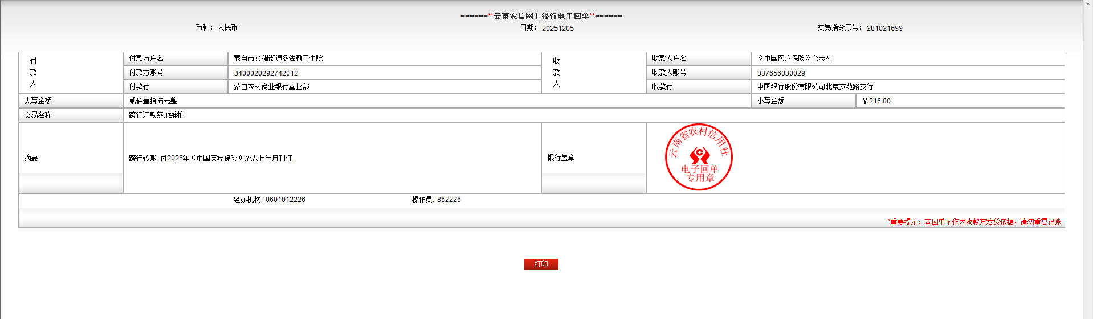The height and width of the screenshot is (319, 1093).
Task: Select payee name 《中国医疗保险》杂志社
Action: tap(794, 59)
